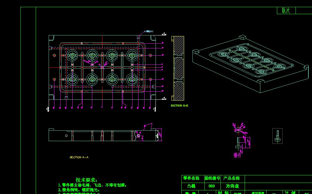312x194 pixels.
Task: Select the product name value '方向盘'
Action: coord(232,186)
